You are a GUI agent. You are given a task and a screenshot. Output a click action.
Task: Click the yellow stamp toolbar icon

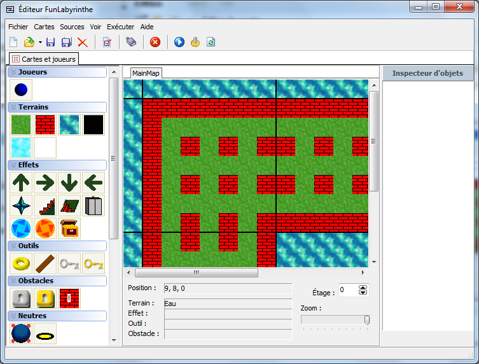click(x=195, y=42)
